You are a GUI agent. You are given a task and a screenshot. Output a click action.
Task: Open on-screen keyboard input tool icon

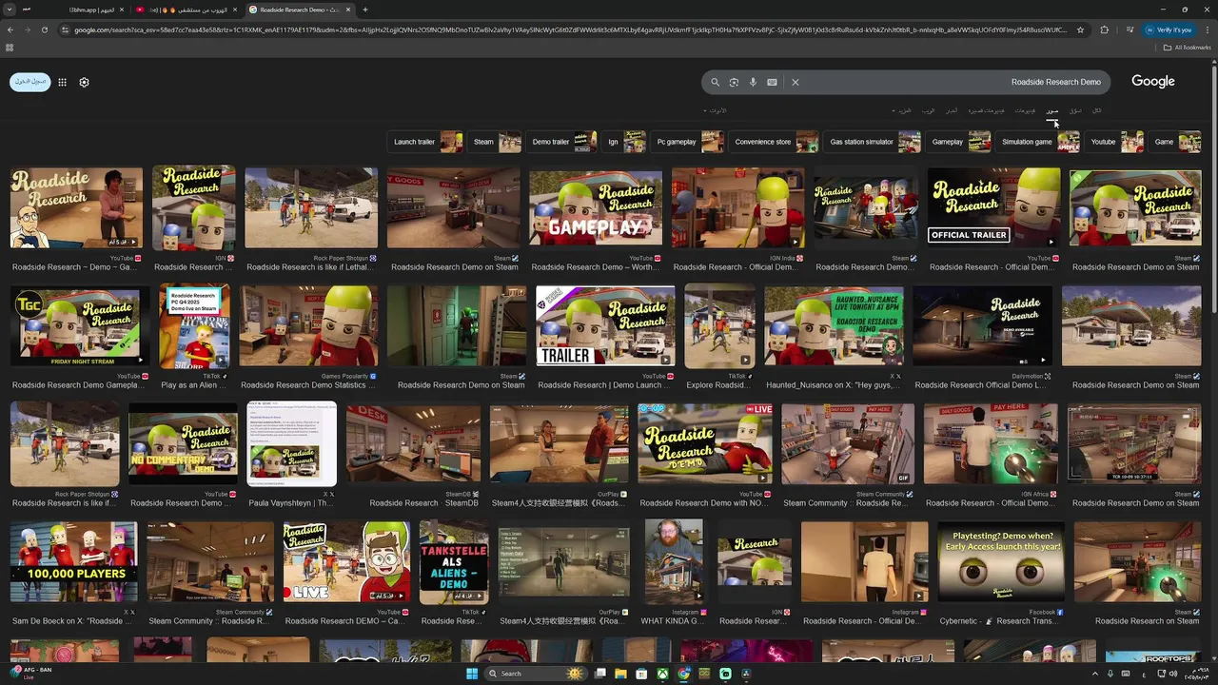[772, 82]
